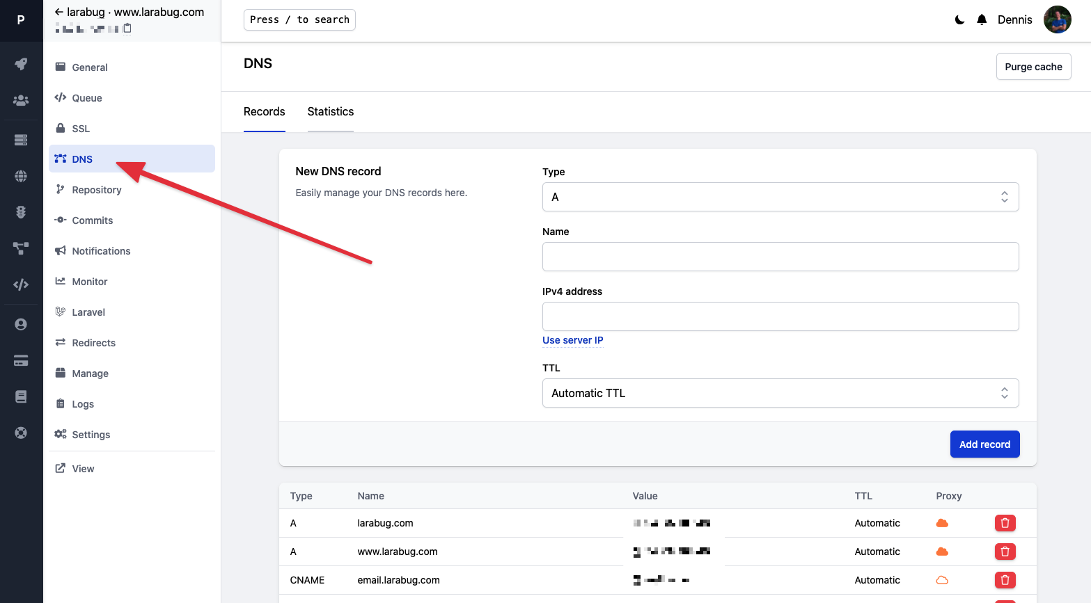Copy the site address with the clipboard icon

click(x=127, y=28)
